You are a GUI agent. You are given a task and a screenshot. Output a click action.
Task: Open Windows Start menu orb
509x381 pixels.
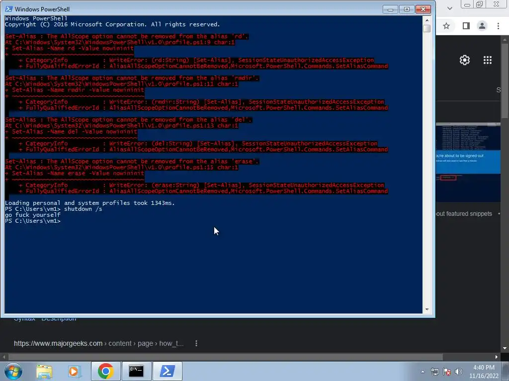click(x=13, y=371)
